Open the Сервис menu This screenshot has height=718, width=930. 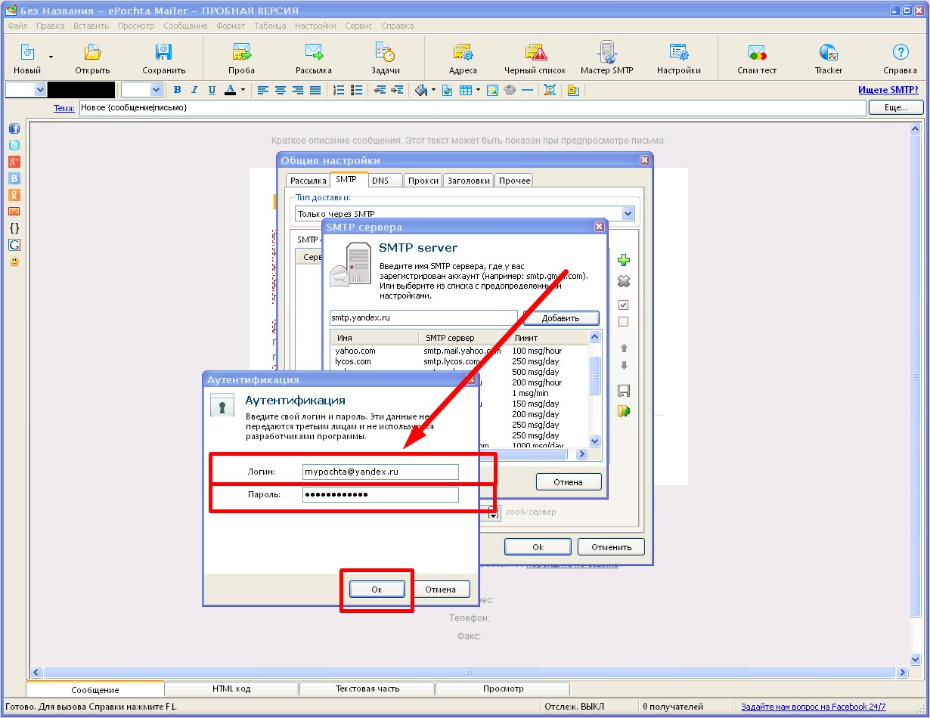[358, 26]
